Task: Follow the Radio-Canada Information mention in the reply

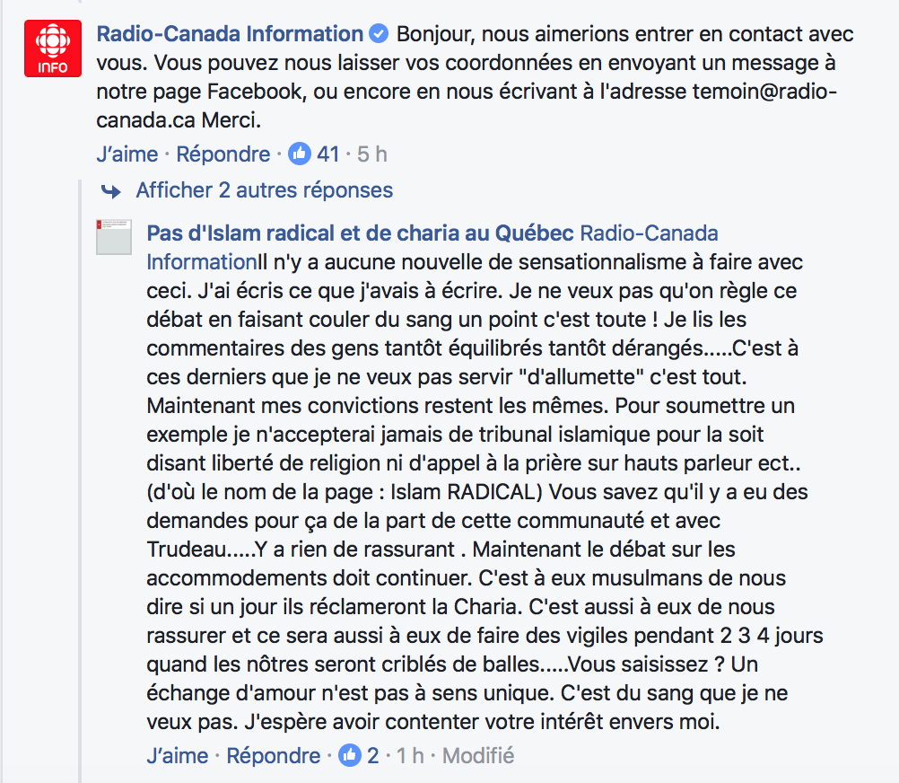Action: (x=432, y=248)
